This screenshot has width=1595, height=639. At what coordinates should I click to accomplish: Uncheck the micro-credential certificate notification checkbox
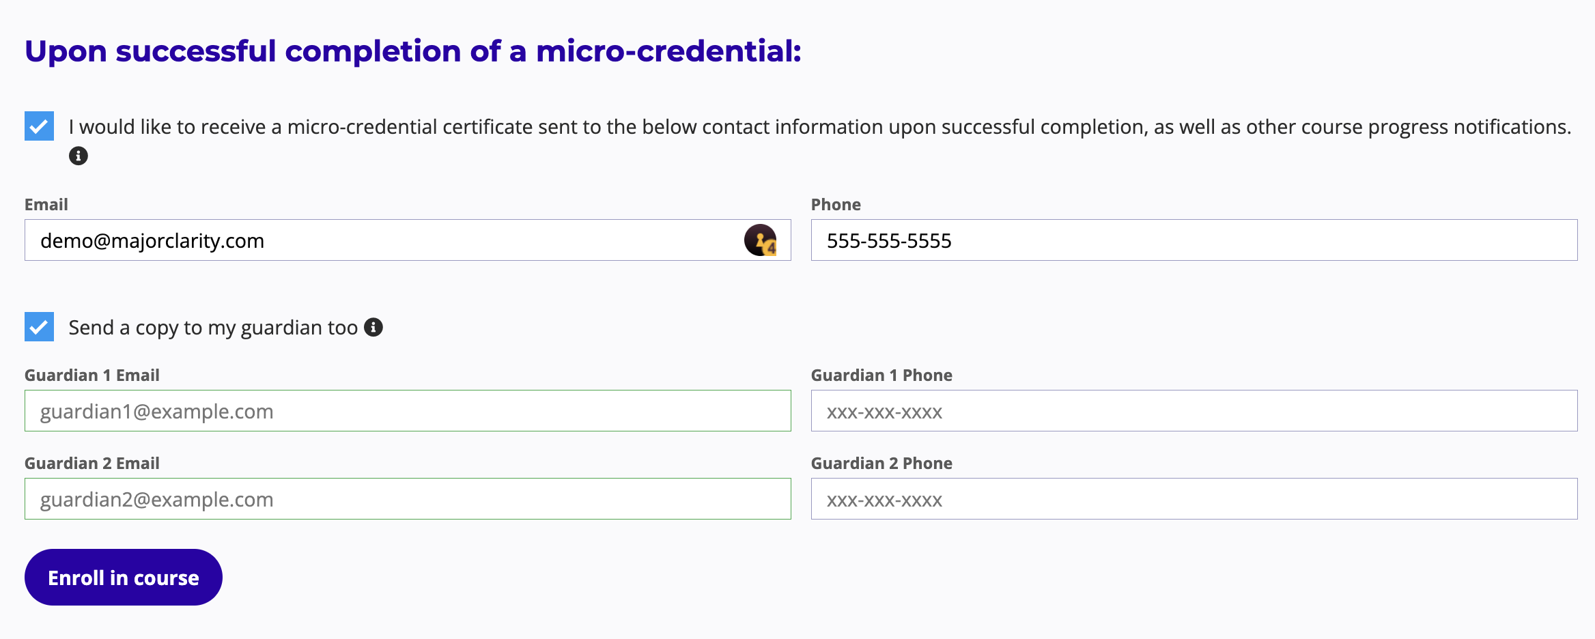tap(39, 126)
